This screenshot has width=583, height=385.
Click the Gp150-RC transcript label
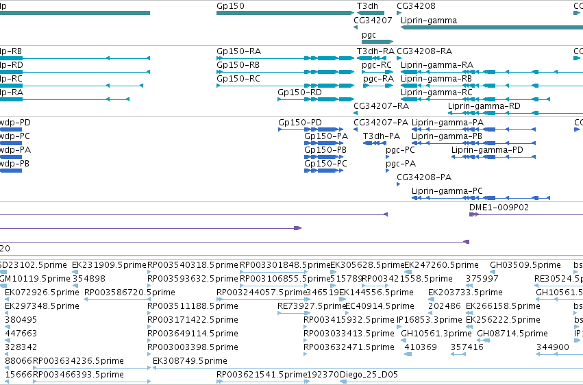click(x=238, y=79)
